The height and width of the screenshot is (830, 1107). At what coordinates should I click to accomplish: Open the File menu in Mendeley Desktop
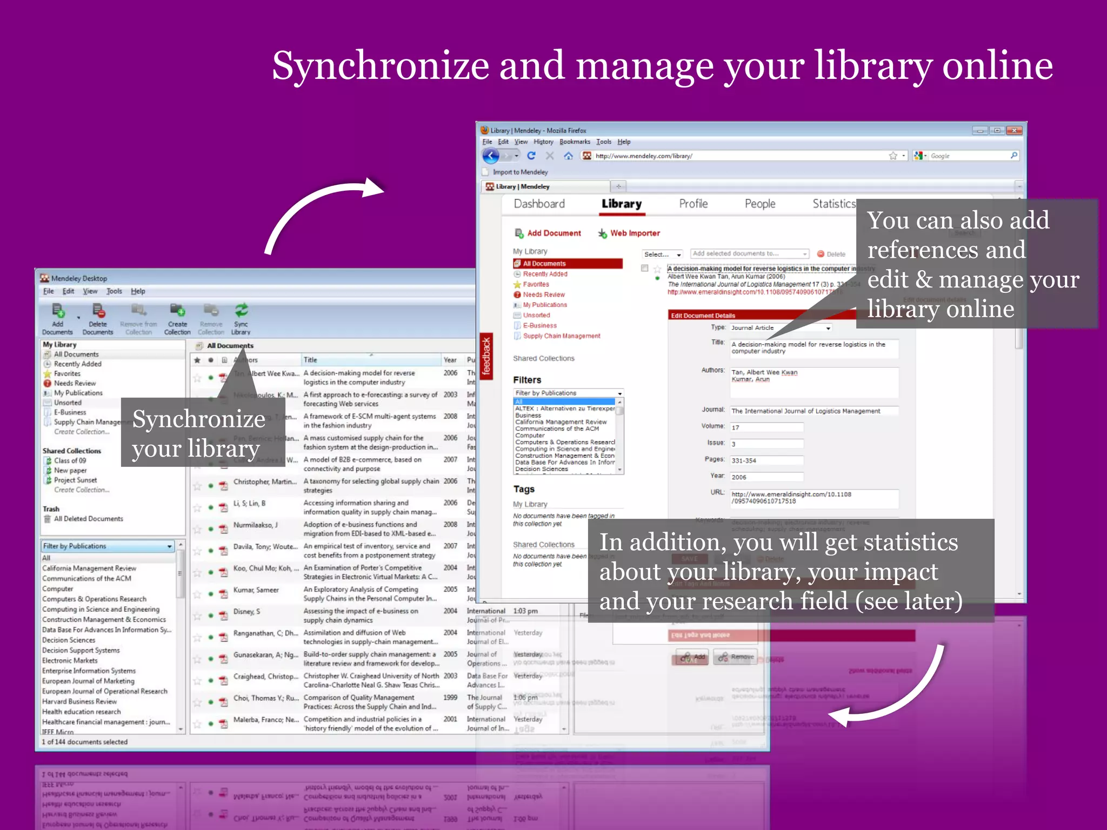pos(49,291)
